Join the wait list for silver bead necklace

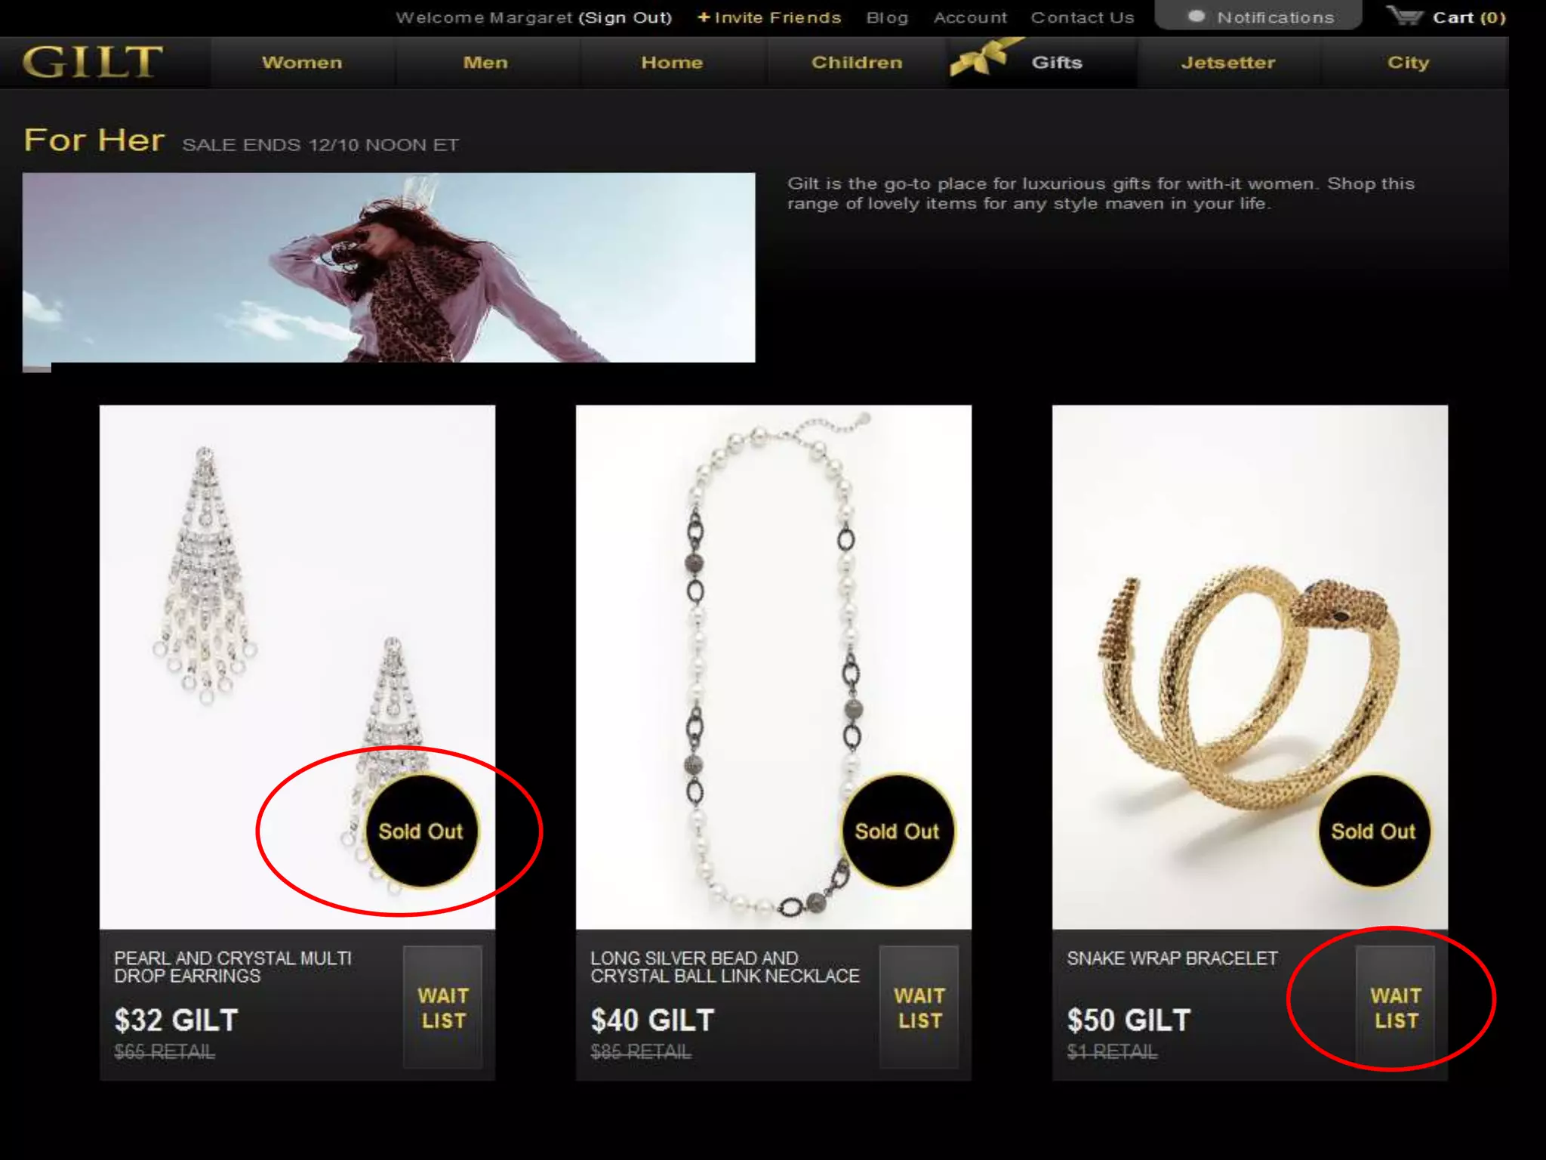(x=919, y=1007)
